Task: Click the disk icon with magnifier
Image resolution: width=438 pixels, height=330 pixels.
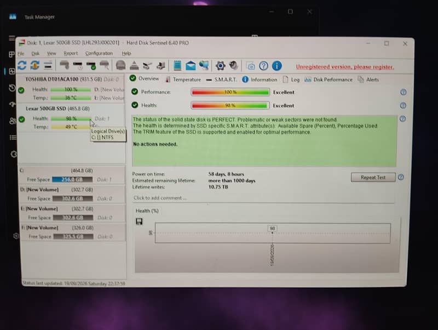Action: pos(105,65)
